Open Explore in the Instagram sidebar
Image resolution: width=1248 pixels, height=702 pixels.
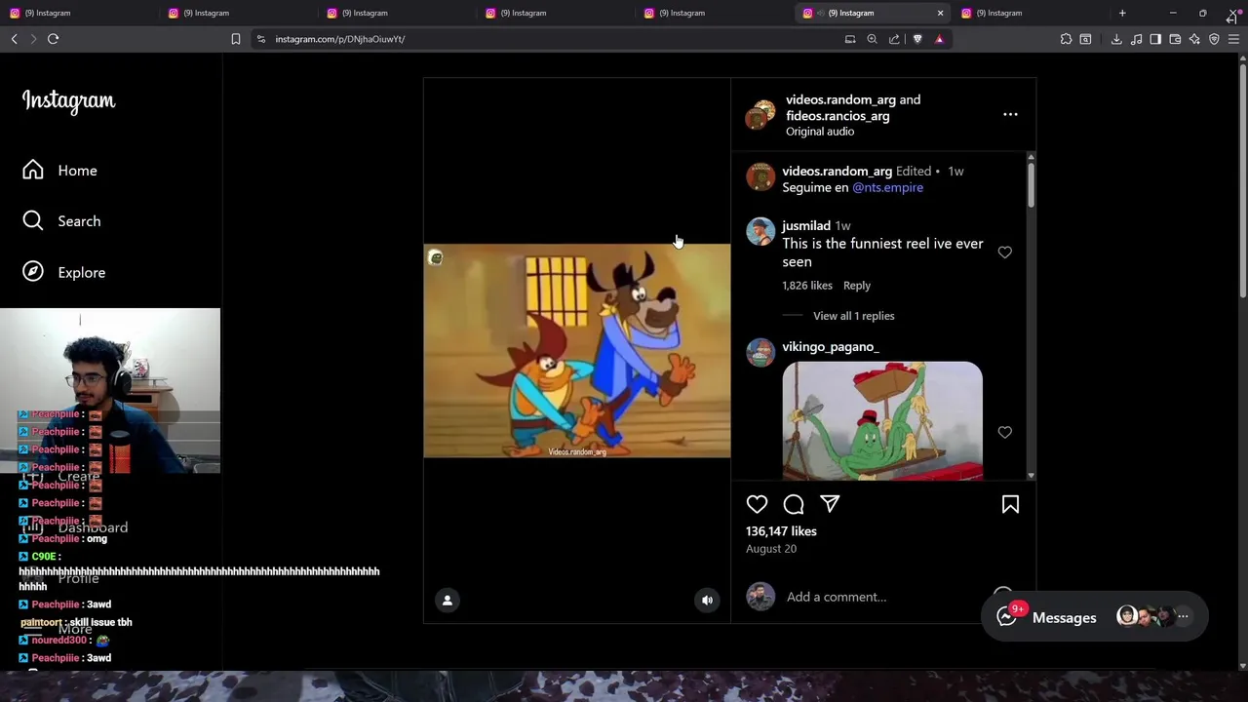[x=64, y=272]
